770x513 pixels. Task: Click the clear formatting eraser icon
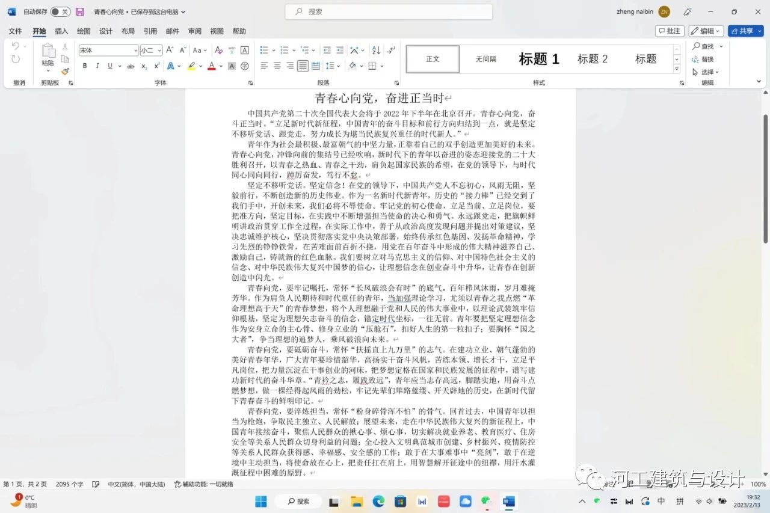tap(218, 51)
